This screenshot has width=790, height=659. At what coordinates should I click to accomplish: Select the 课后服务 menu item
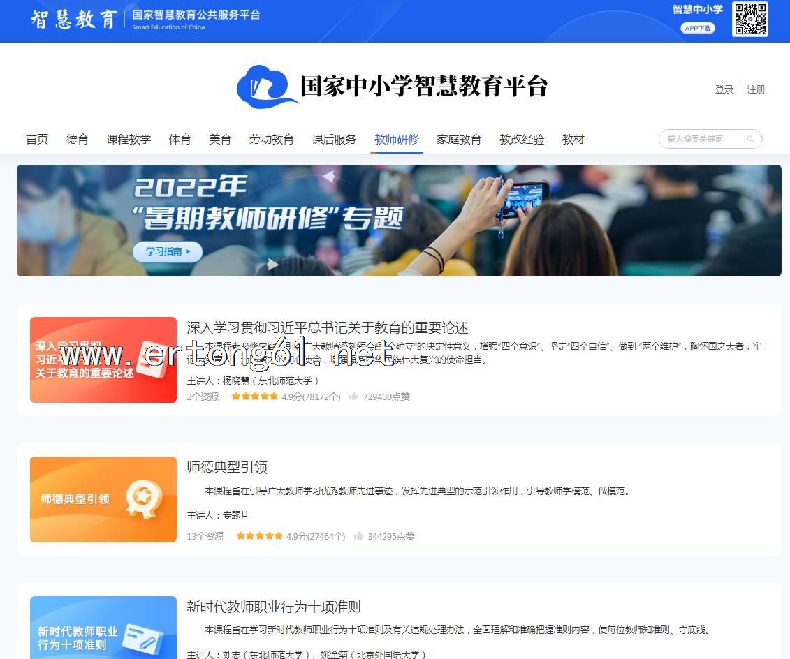click(x=334, y=139)
